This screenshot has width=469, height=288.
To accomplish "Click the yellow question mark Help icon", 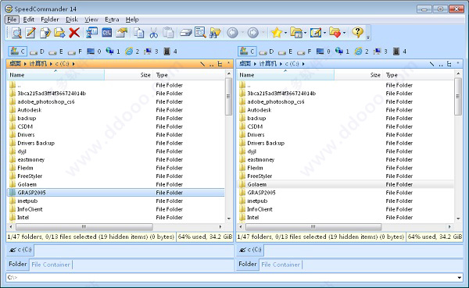I will point(357,32).
